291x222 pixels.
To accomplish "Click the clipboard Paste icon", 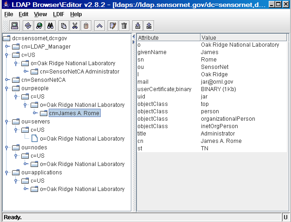I will (x=86, y=26).
